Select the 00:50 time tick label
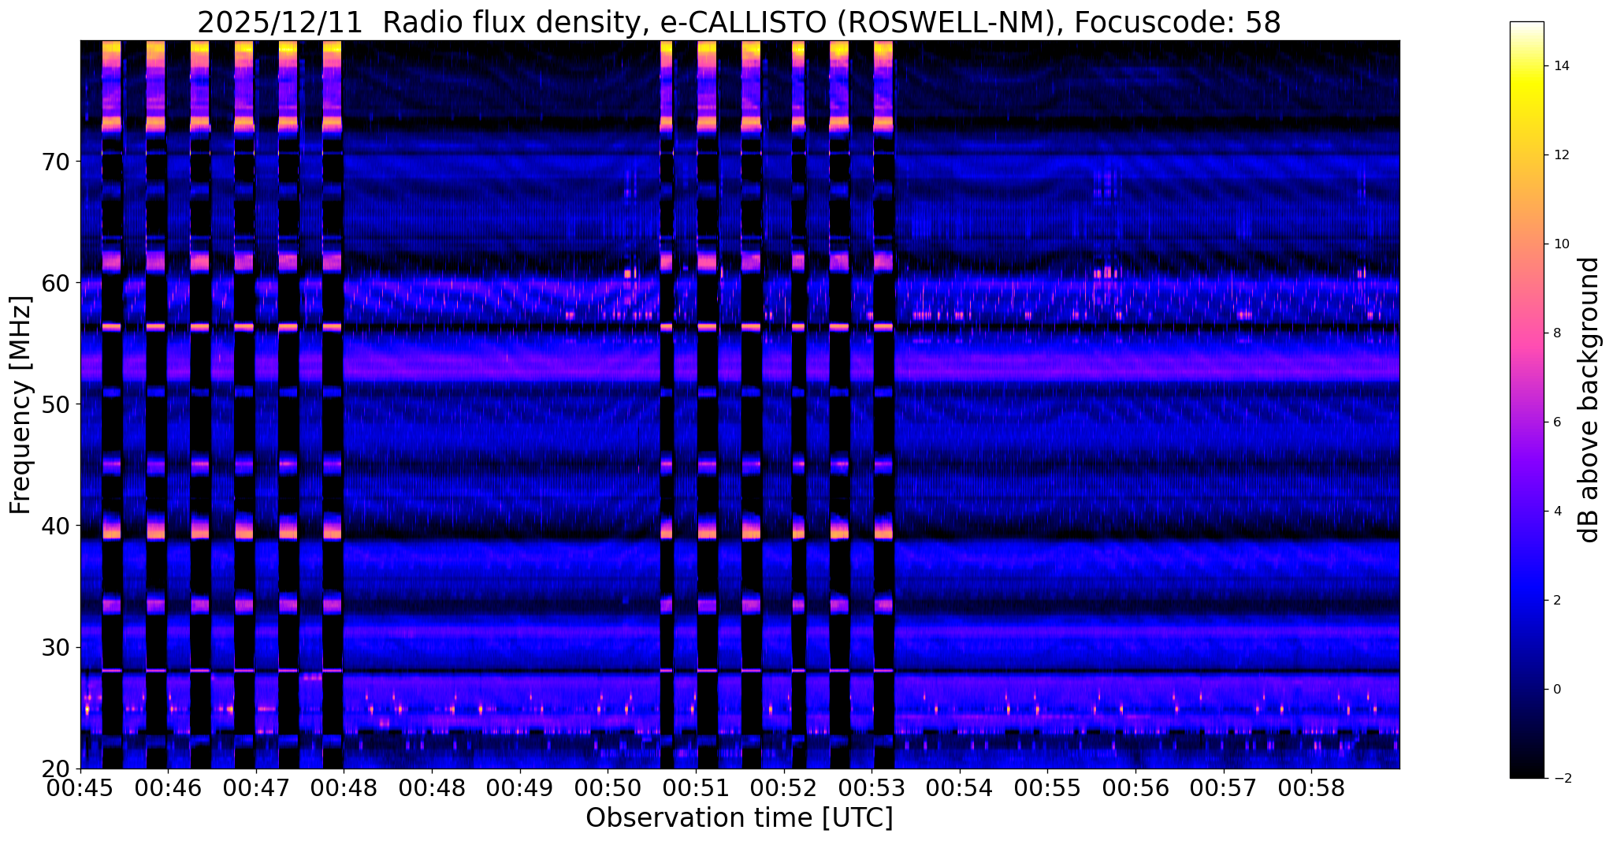The height and width of the screenshot is (841, 1613). [x=608, y=787]
